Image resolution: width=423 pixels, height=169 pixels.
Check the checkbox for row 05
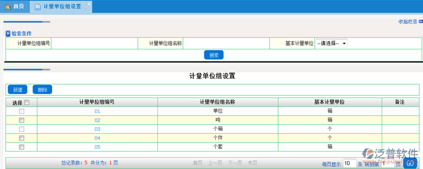click(22, 147)
